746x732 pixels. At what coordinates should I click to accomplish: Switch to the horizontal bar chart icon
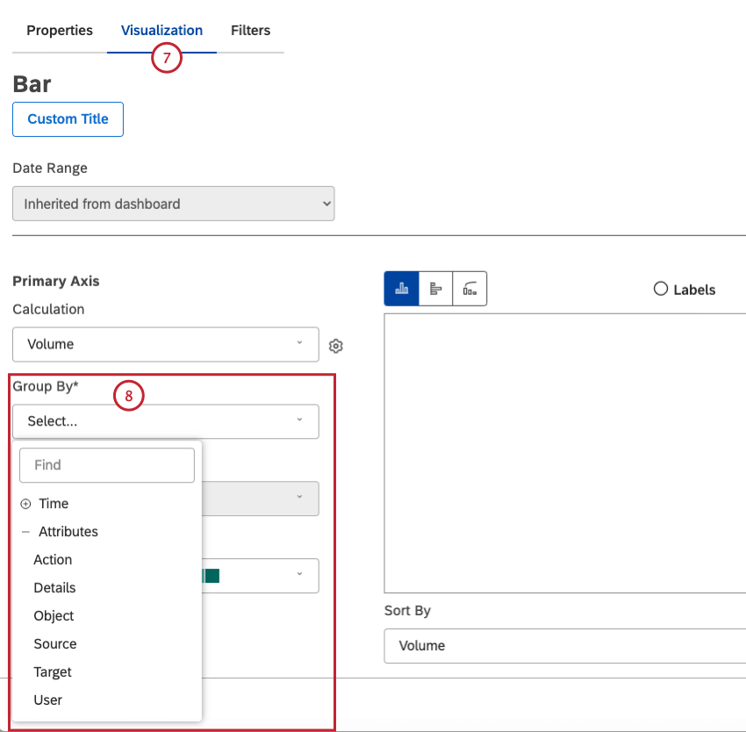435,288
